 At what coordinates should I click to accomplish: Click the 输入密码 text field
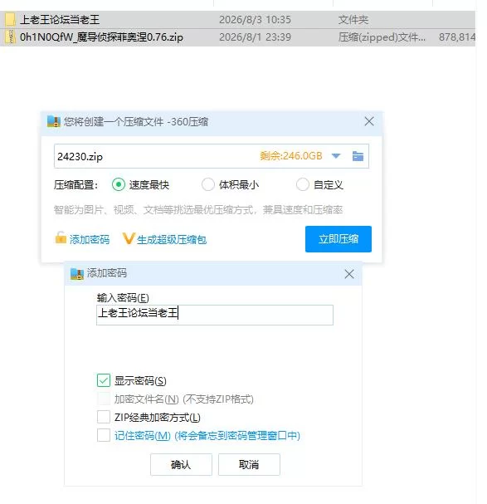215,315
